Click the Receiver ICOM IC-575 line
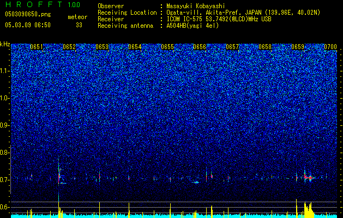 click(184, 19)
